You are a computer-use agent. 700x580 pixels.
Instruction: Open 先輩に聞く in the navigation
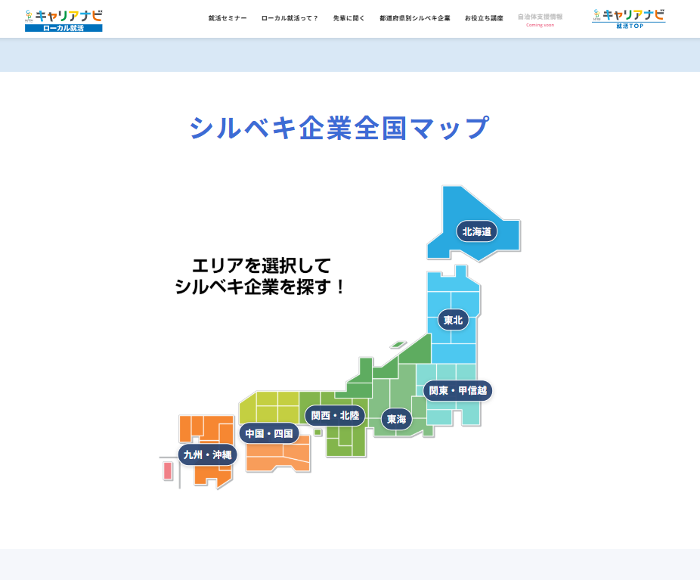(348, 18)
